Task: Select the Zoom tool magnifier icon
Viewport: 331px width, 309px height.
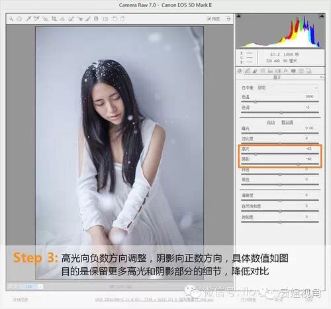Action: tap(11, 19)
